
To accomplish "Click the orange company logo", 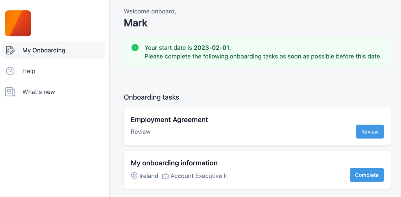I will [18, 23].
